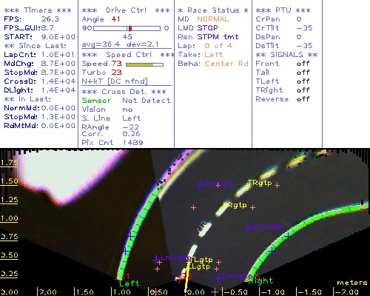Click the NORMAL mode value
370x296 pixels.
(x=213, y=19)
